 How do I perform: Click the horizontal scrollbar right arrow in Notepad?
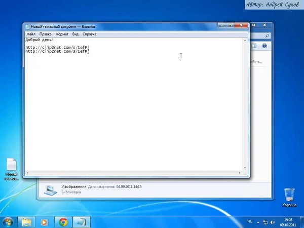(240, 173)
